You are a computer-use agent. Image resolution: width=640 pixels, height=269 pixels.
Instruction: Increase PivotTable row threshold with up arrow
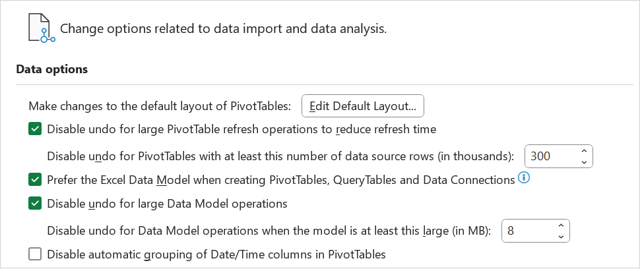click(584, 151)
